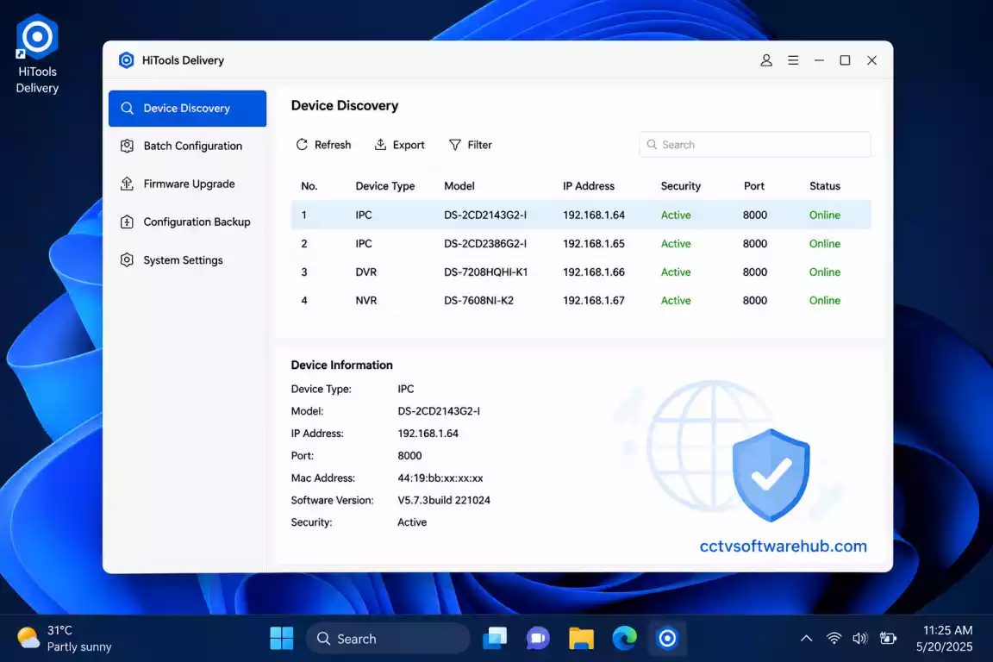993x662 pixels.
Task: Click the volume speaker tray icon
Action: [x=860, y=638]
